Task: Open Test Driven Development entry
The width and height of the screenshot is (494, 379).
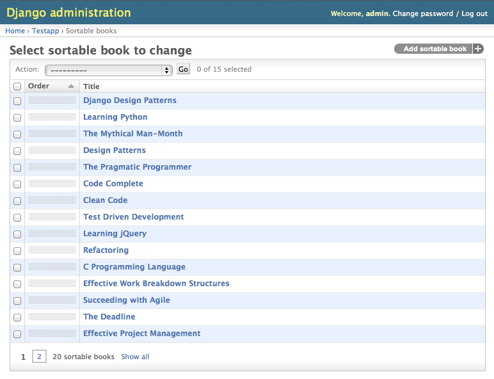Action: point(134,217)
